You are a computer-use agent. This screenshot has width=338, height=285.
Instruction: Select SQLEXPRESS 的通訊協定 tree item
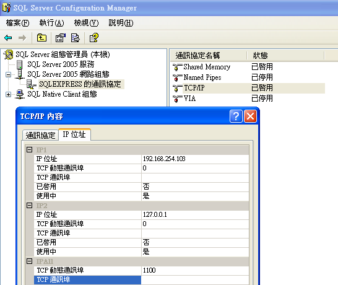tap(80, 84)
